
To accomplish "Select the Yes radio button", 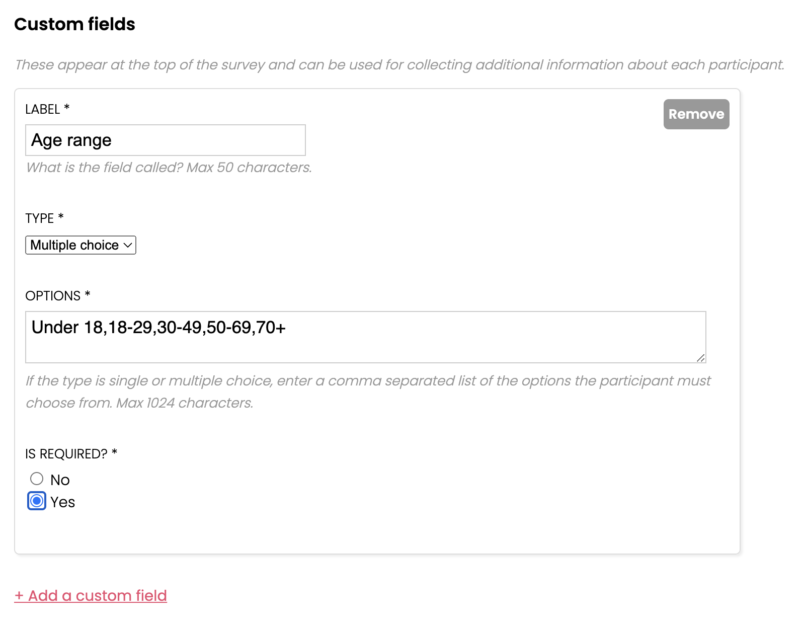I will [x=37, y=501].
